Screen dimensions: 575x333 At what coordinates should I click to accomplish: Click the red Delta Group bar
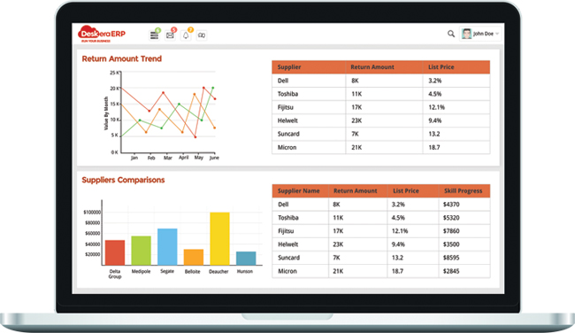tap(115, 252)
